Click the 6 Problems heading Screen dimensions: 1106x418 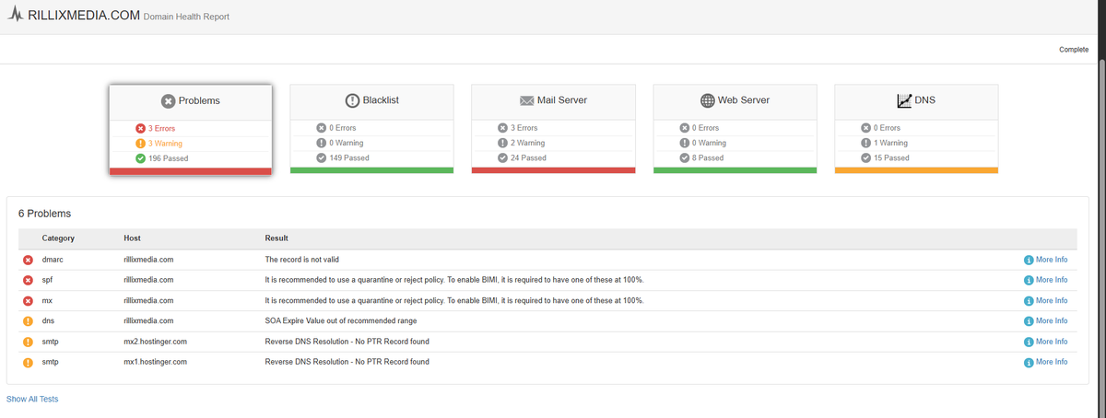coord(45,214)
